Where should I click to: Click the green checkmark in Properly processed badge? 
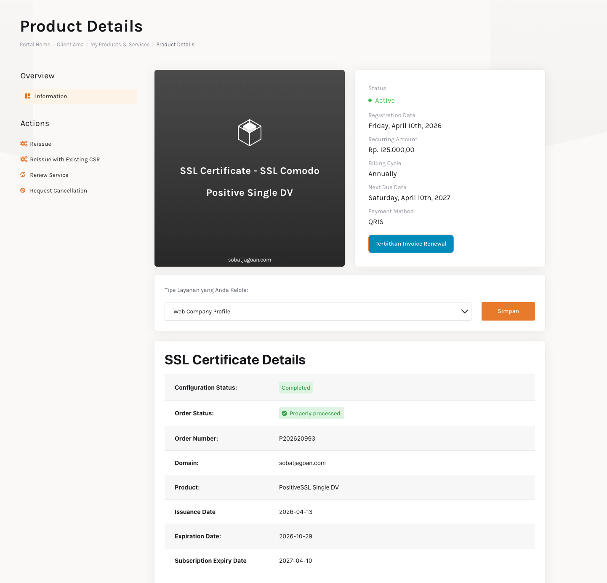coord(285,413)
